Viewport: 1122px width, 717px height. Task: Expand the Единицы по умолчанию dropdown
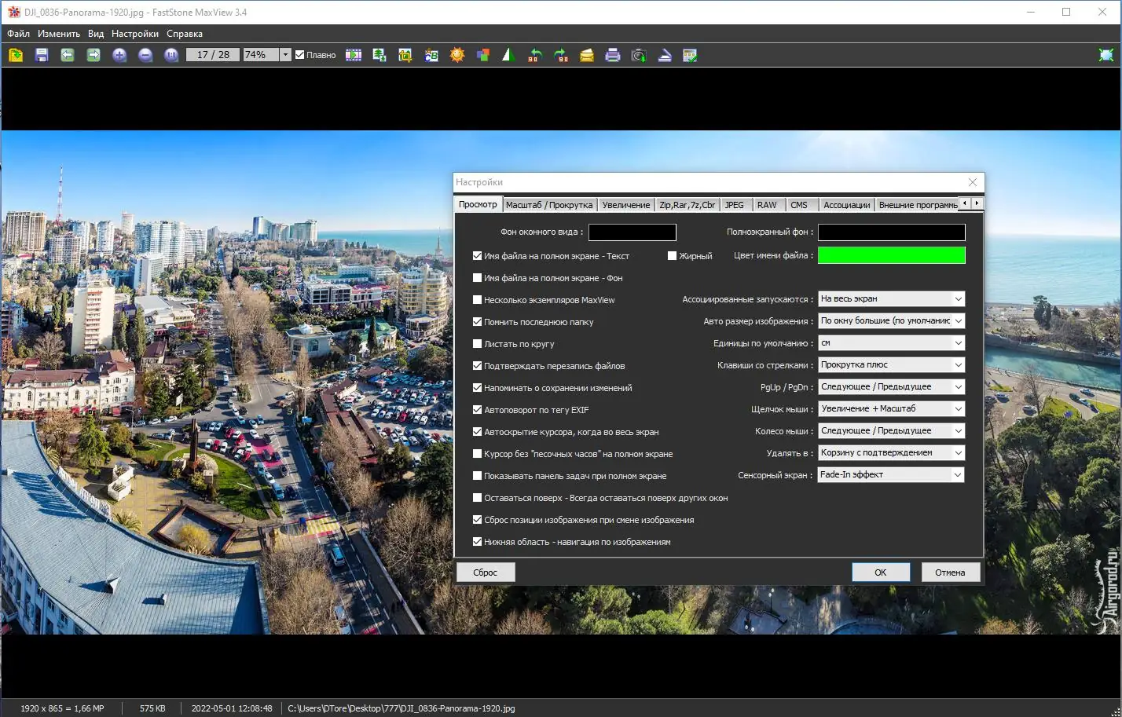click(891, 343)
